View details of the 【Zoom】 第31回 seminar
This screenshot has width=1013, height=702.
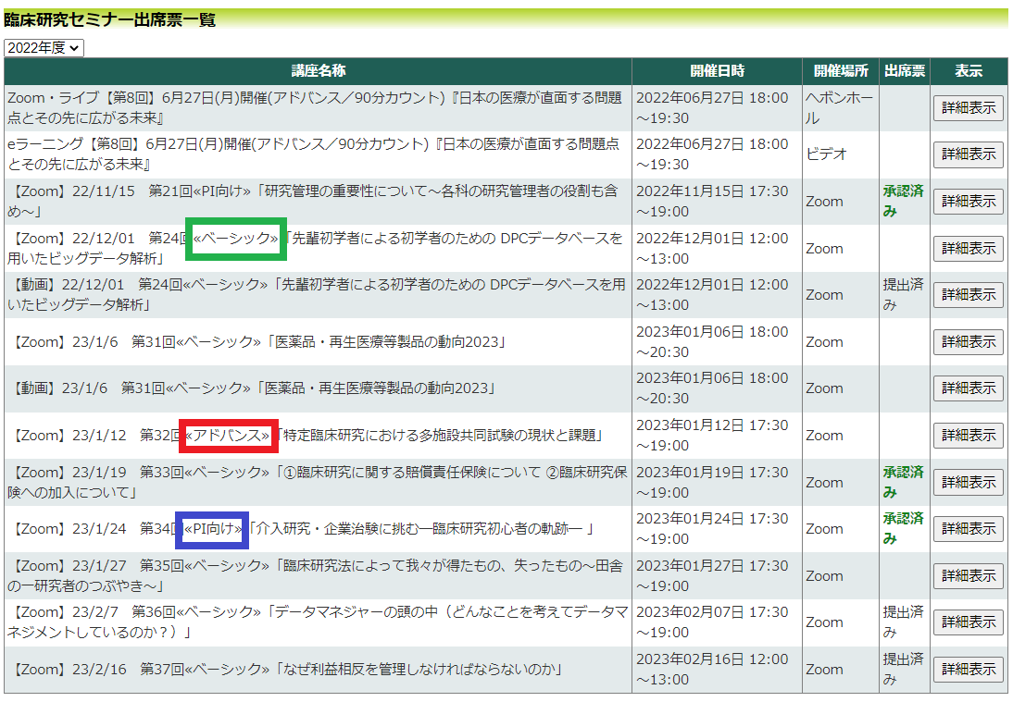point(969,341)
